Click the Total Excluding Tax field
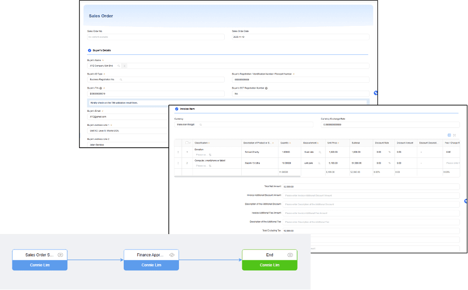This screenshot has width=468, height=290. click(x=371, y=231)
